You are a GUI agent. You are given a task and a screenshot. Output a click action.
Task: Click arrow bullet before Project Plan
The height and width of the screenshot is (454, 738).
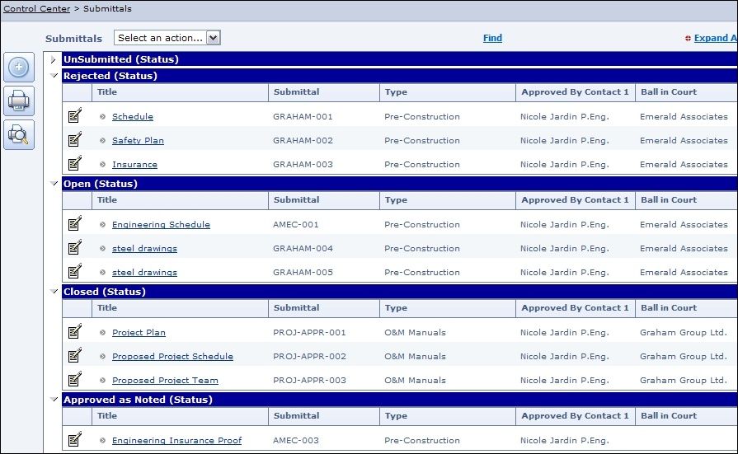point(102,333)
